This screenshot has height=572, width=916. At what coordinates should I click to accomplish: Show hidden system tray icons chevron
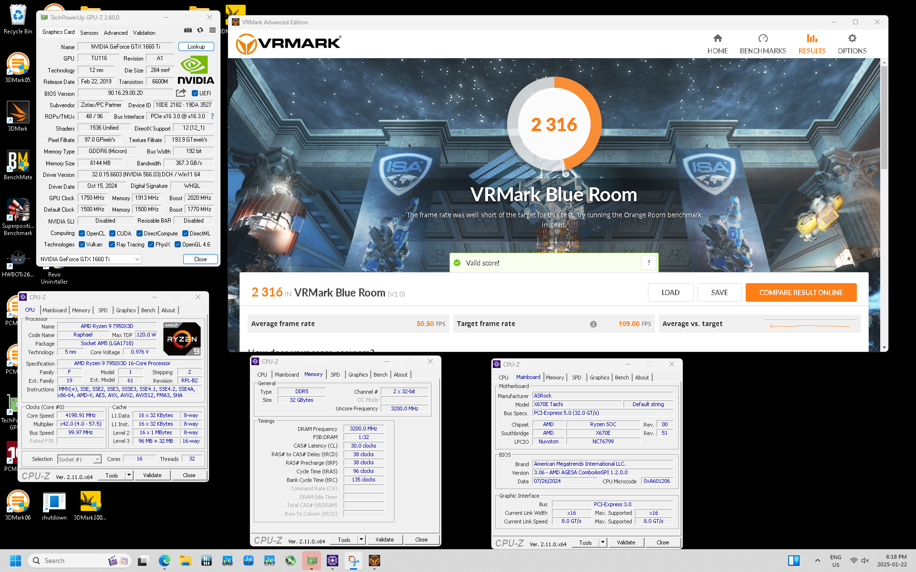817,561
